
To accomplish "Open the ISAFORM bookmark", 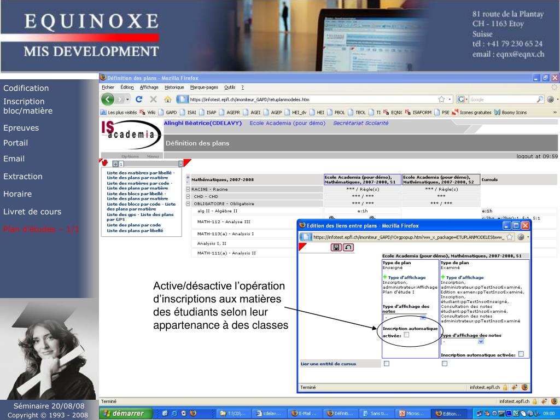I will pos(418,112).
